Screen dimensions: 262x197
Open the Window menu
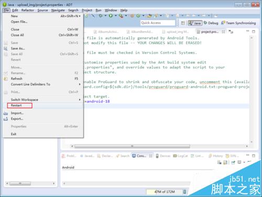111,10
